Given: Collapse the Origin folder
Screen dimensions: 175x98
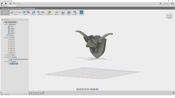Looking at the screenshot, I should pyautogui.click(x=5, y=38).
